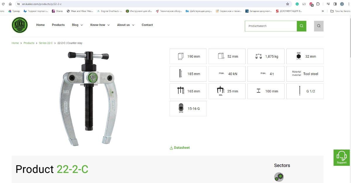351x183 pixels.
Task: Download the Datasheet link
Action: point(180,148)
